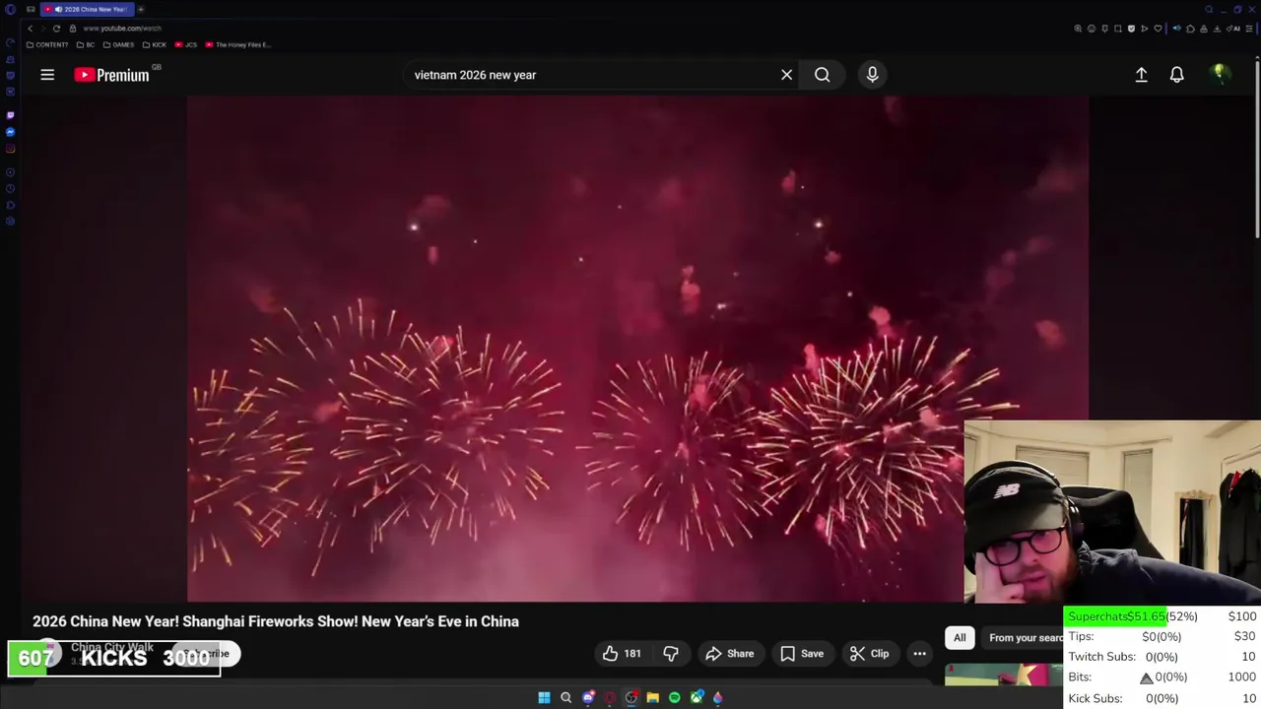Image resolution: width=1261 pixels, height=709 pixels.
Task: Open the video title text
Action: click(276, 621)
